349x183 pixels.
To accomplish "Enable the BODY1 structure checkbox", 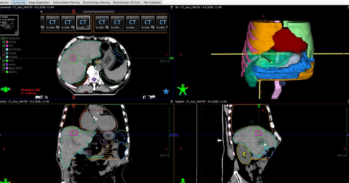I will 4,72.
